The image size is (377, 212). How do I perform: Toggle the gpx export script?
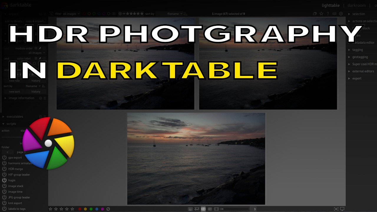point(4,158)
